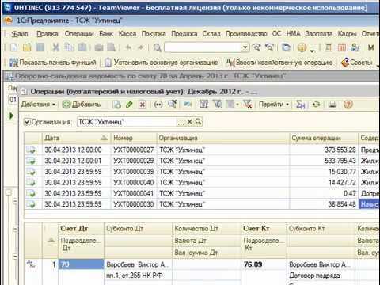Click the refresh list icon
The image size is (380, 285).
point(316,104)
